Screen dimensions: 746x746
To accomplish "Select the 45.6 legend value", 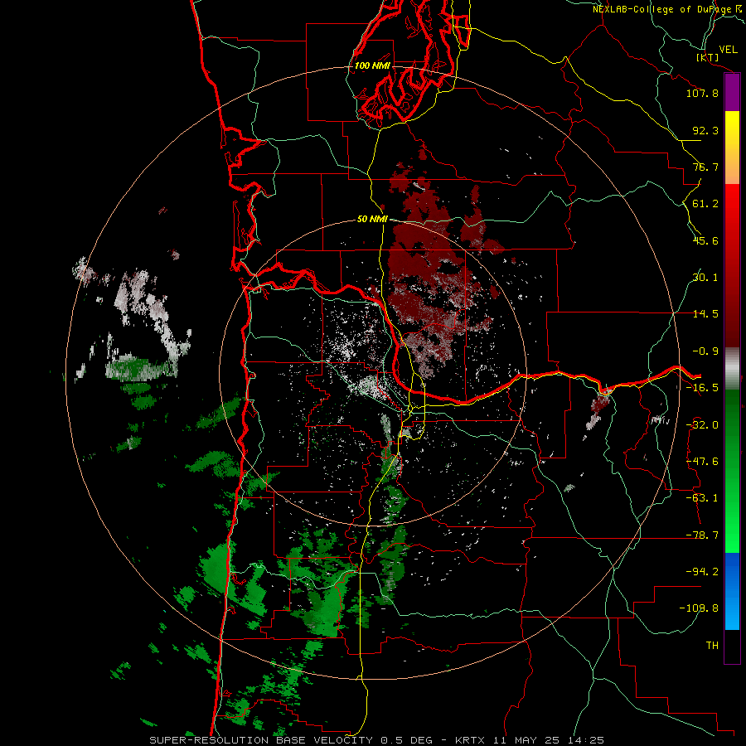I will pos(705,240).
